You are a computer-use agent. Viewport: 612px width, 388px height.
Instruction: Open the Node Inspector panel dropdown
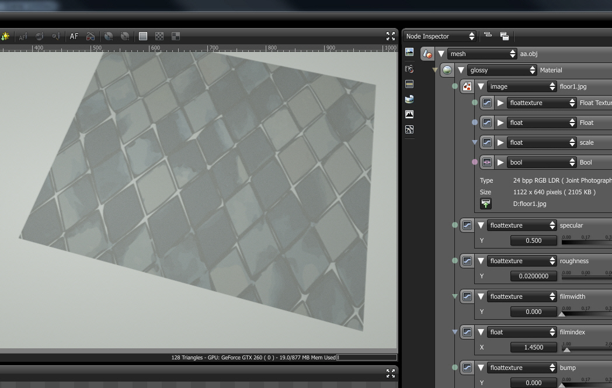tap(440, 36)
